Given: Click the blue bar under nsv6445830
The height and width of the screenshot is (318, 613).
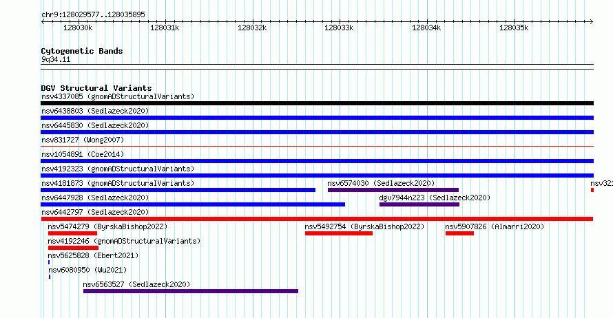Looking at the screenshot, I should tap(317, 132).
